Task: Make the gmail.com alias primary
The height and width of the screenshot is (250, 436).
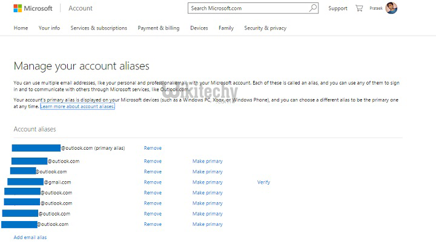Action: [207, 182]
